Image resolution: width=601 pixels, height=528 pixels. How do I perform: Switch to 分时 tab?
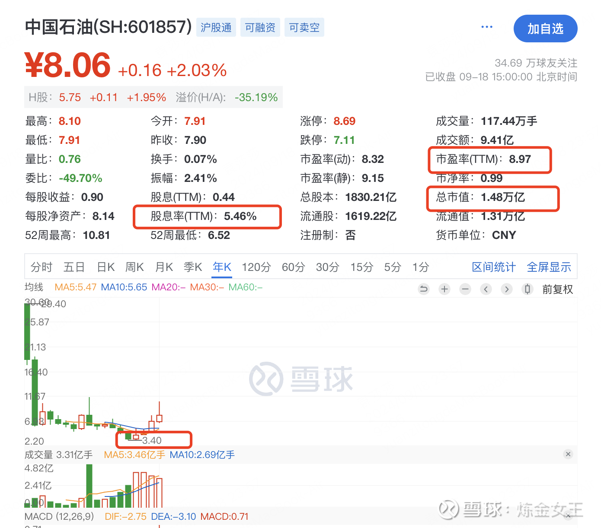42,267
